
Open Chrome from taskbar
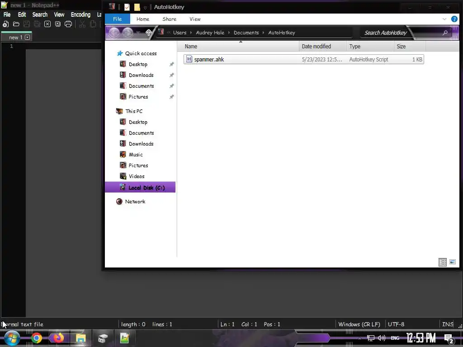click(x=36, y=338)
